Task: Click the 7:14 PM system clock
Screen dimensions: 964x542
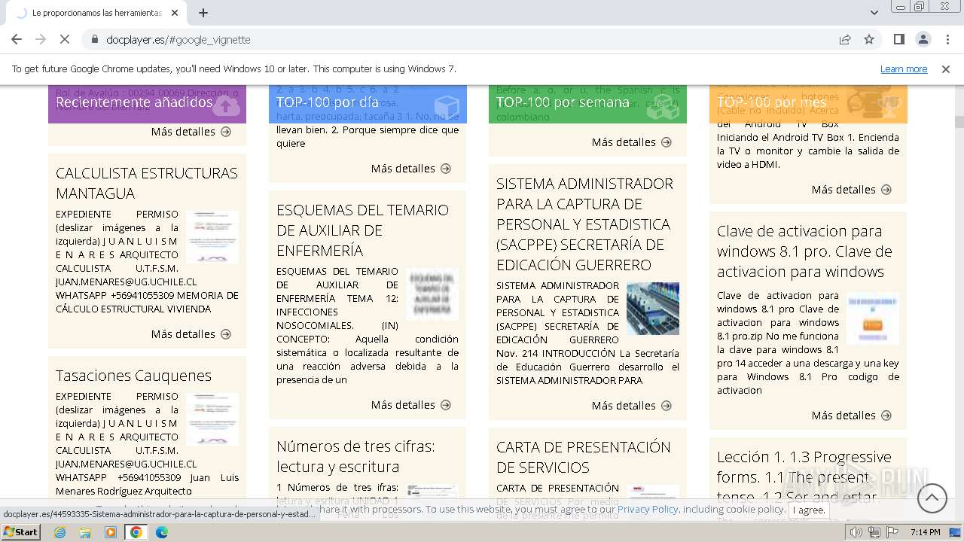Action: tap(925, 532)
